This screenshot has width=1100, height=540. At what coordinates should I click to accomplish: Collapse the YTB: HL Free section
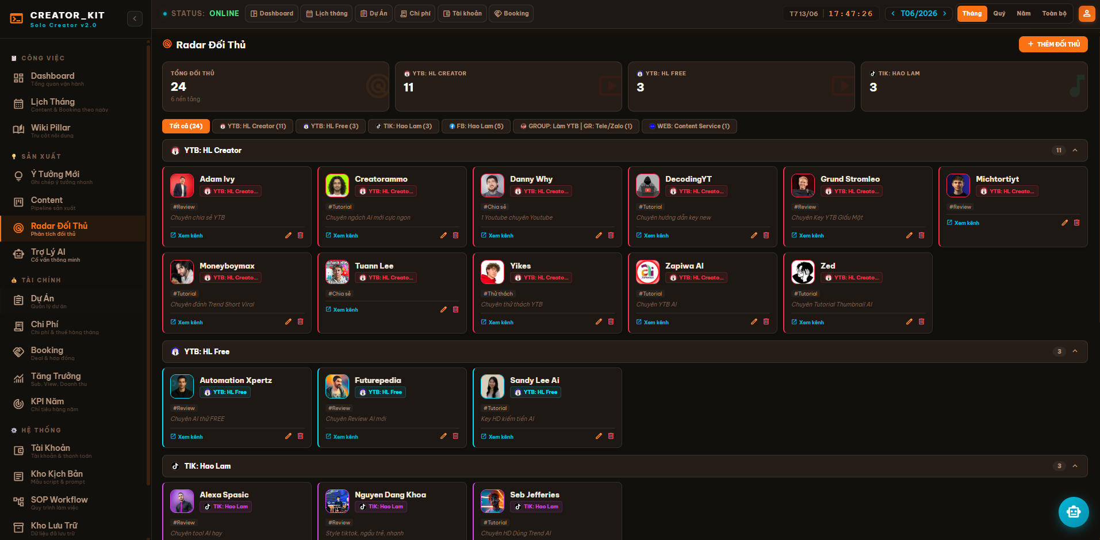coord(1075,351)
